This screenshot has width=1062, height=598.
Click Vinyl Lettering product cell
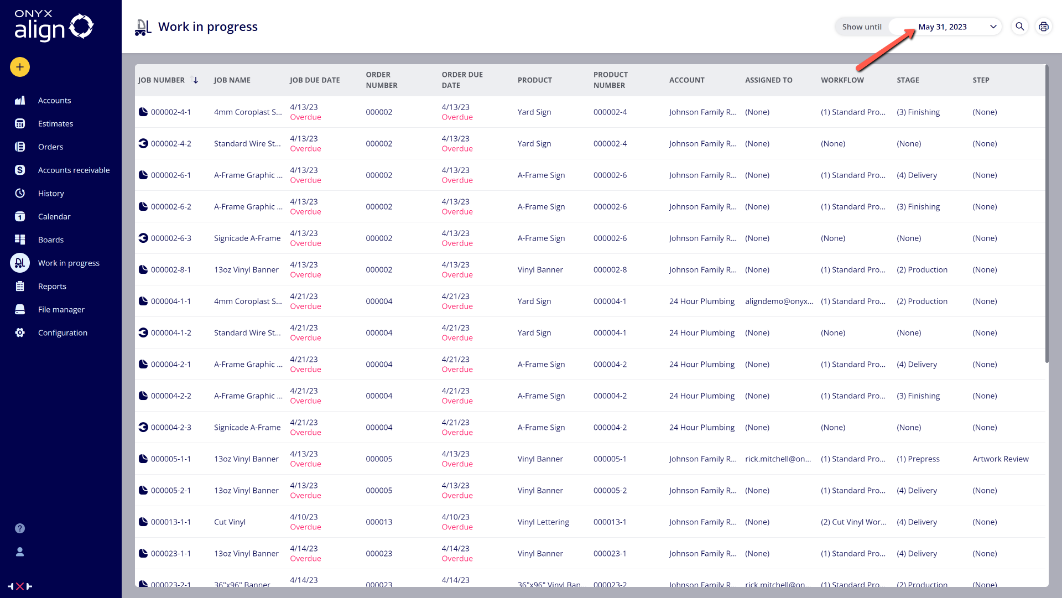tap(543, 522)
